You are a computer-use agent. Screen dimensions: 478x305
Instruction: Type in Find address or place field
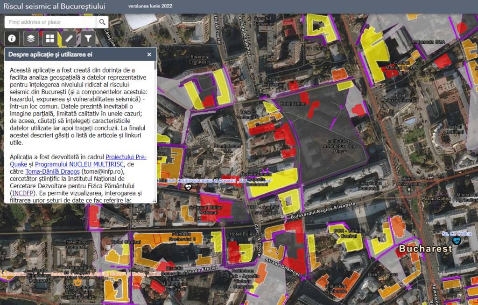coord(50,22)
